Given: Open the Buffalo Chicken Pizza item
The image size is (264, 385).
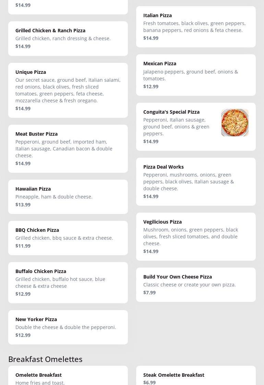Looking at the screenshot, I should (x=68, y=282).
